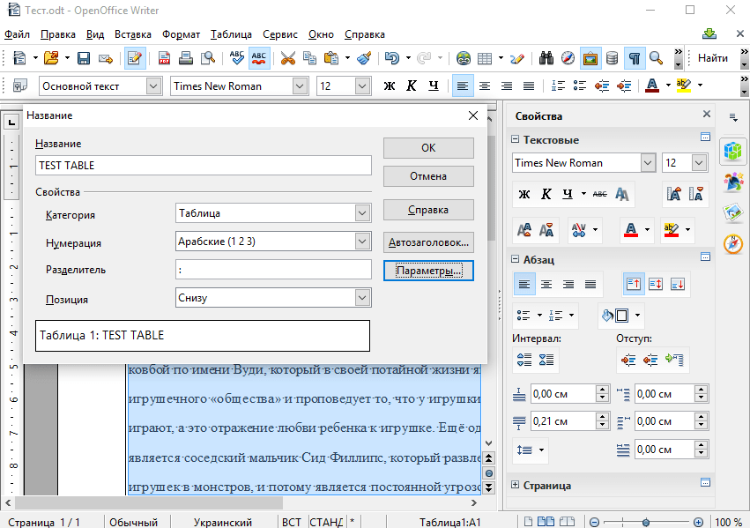Click the Save document icon in toolbar
This screenshot has width=750, height=528.
[x=84, y=58]
